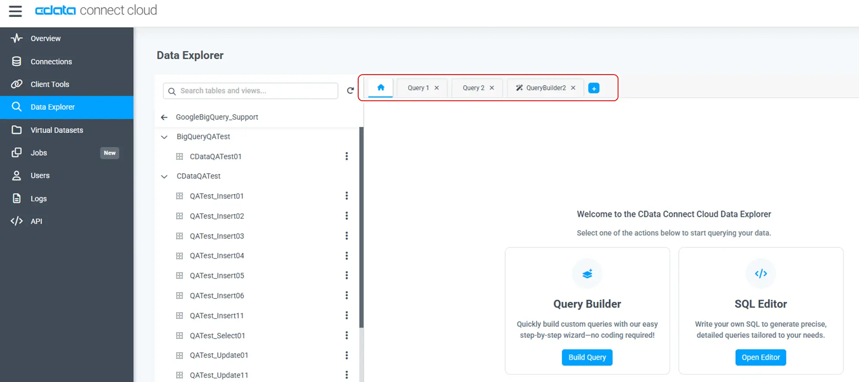Go back from GoogleBigQuery_Support connection
The image size is (859, 382).
point(164,117)
